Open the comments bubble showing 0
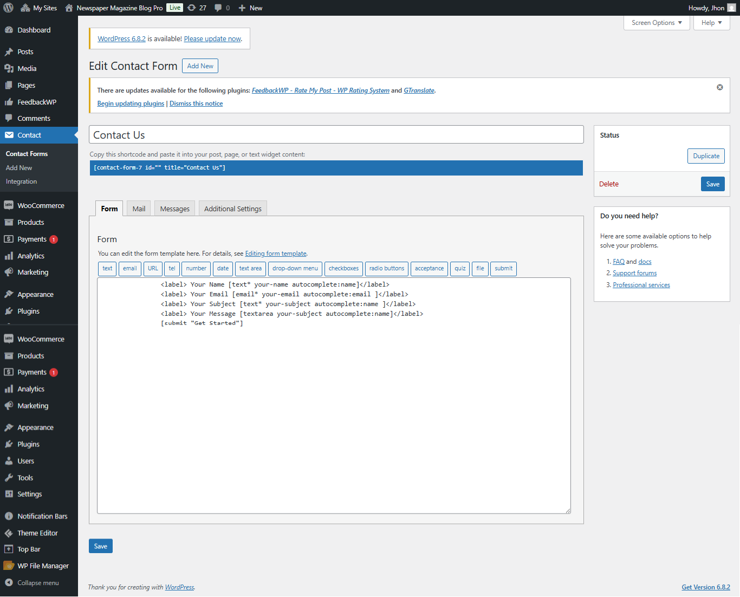 click(222, 8)
